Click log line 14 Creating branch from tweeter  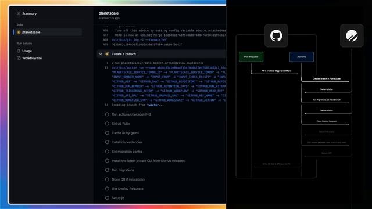tap(137, 105)
